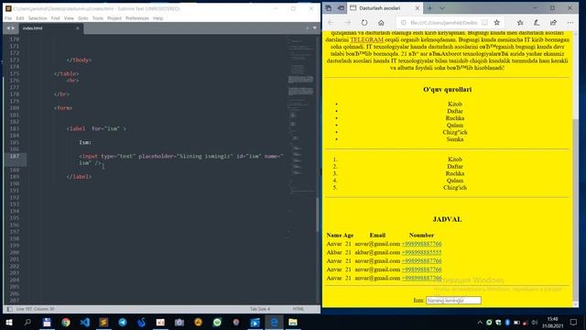The height and width of the screenshot is (330, 586).
Task: Open the volume control in system tray
Action: point(535,322)
